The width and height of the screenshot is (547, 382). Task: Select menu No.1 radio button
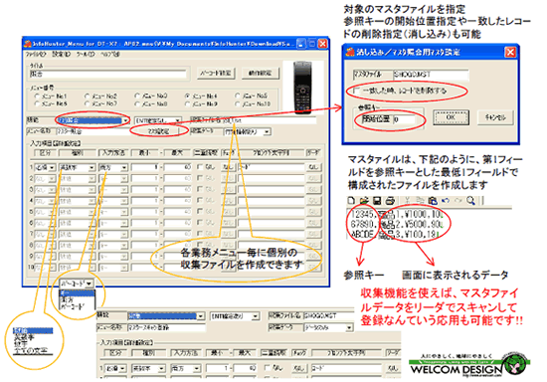coord(37,95)
